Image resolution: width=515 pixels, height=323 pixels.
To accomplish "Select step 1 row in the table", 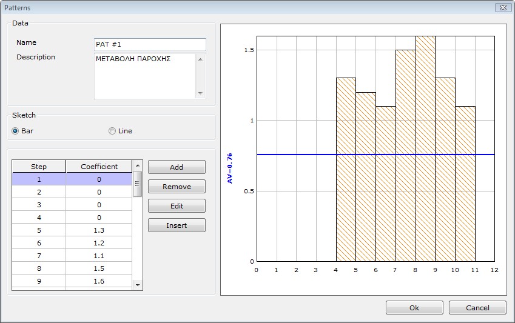I will (x=39, y=179).
